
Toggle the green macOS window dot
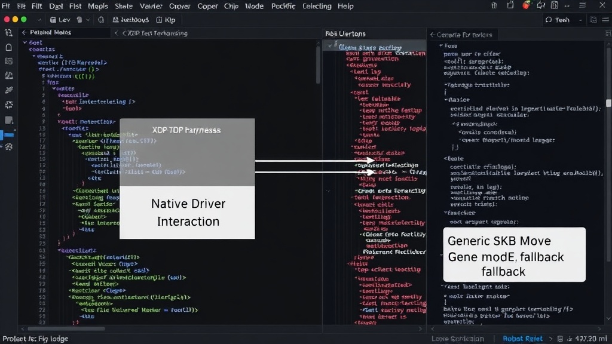point(24,19)
